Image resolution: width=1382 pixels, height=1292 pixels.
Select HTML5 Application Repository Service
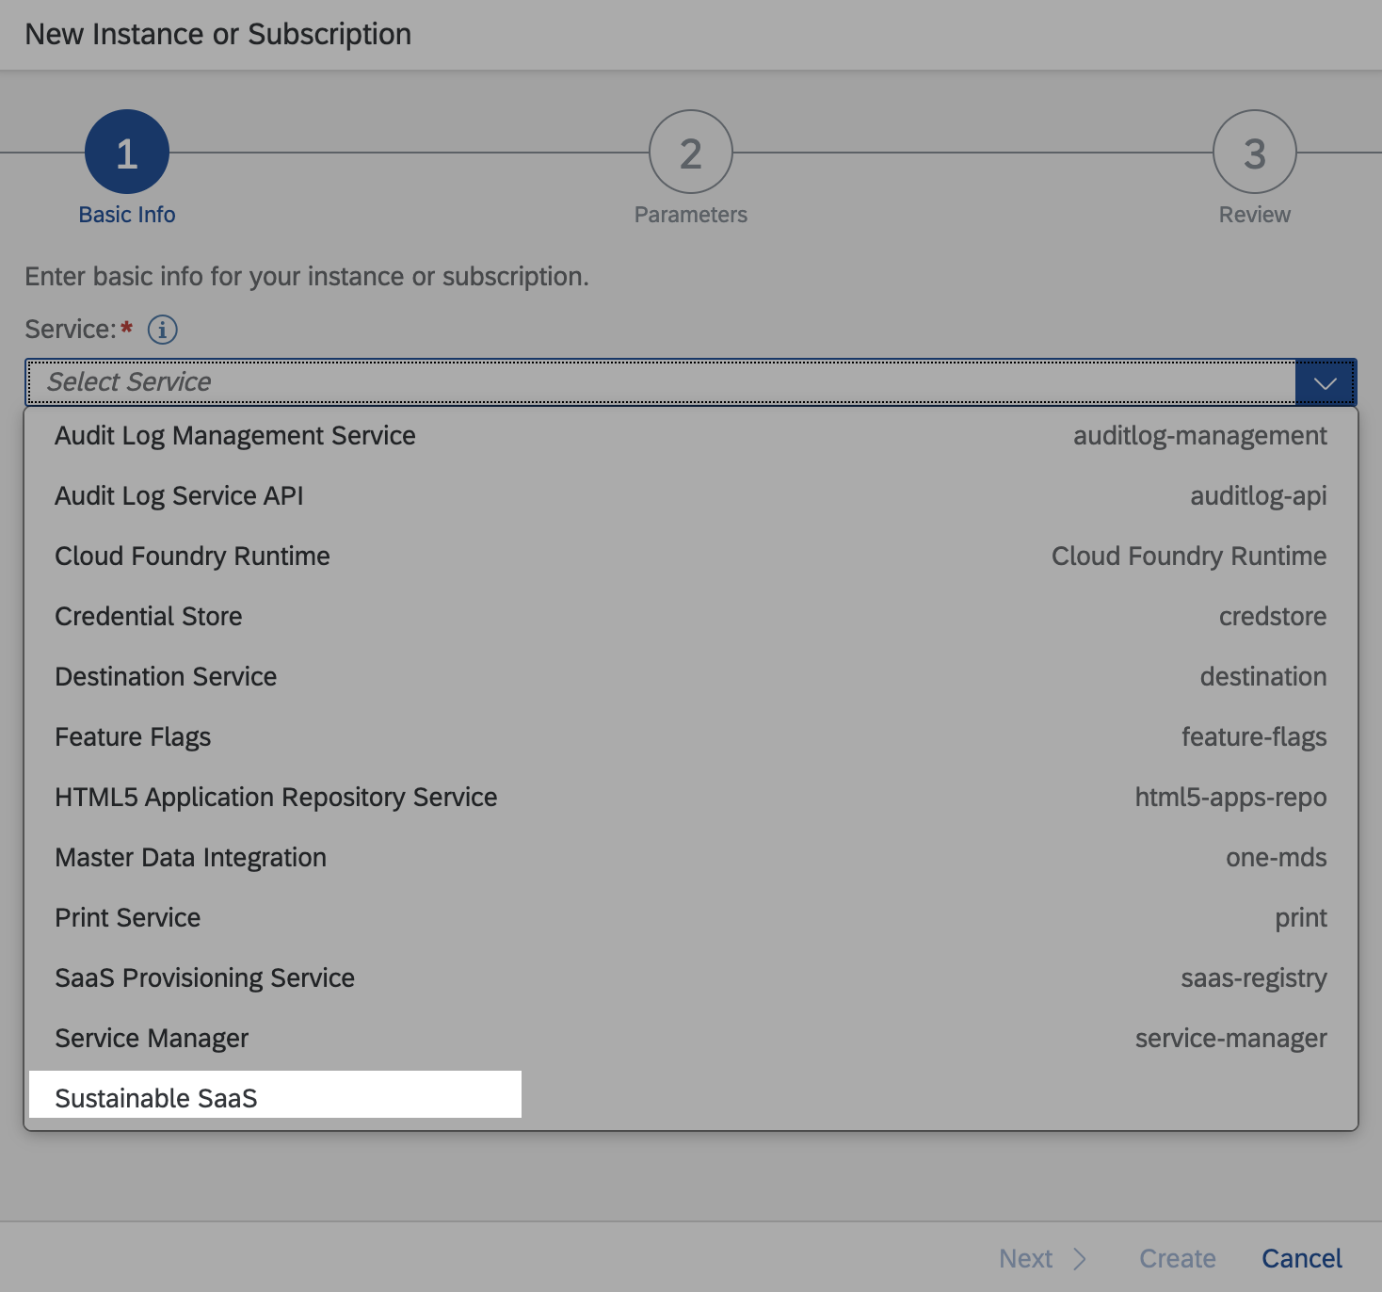click(x=691, y=798)
